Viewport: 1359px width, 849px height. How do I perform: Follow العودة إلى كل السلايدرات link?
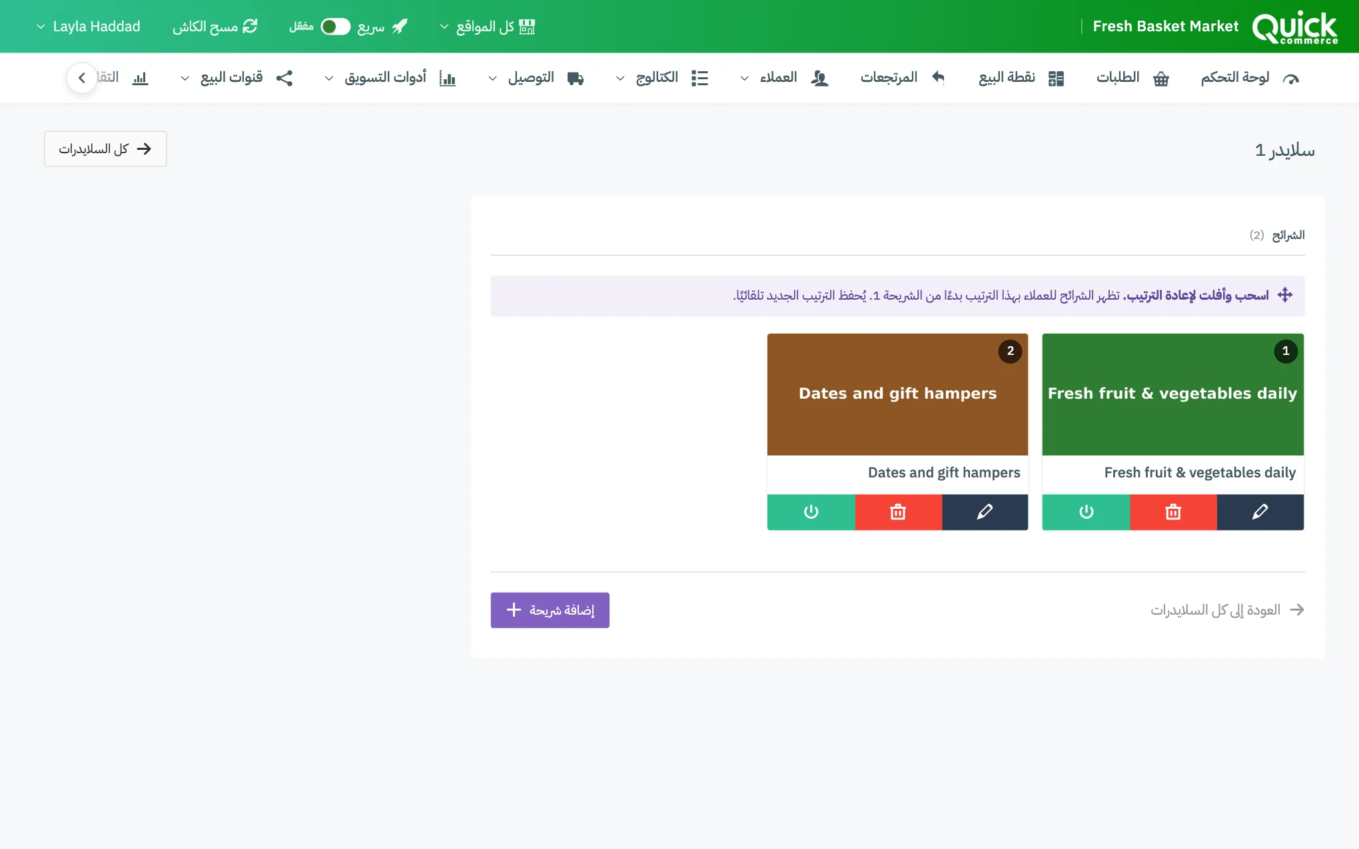click(1227, 610)
